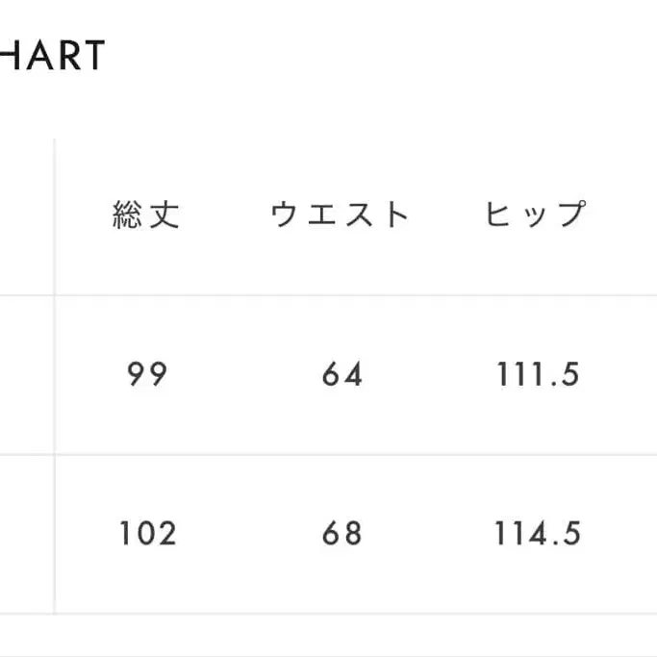657x657 pixels.
Task: Click the vertical divider left of 総丈
Action: pyautogui.click(x=55, y=215)
